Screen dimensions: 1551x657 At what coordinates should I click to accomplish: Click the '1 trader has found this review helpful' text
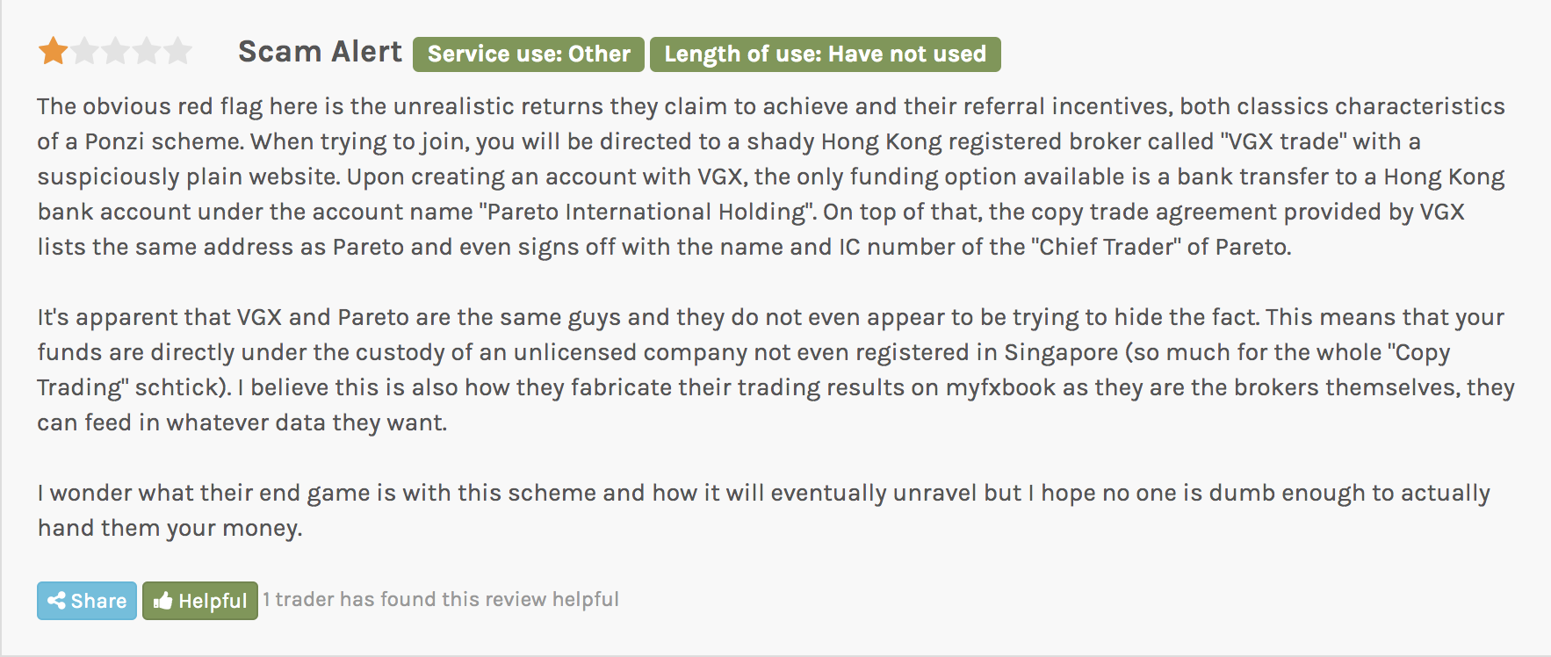tap(441, 599)
